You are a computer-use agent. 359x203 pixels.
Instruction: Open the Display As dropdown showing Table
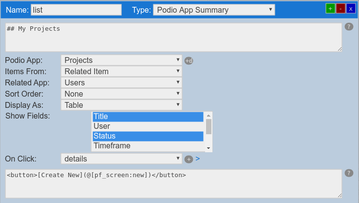(x=121, y=105)
